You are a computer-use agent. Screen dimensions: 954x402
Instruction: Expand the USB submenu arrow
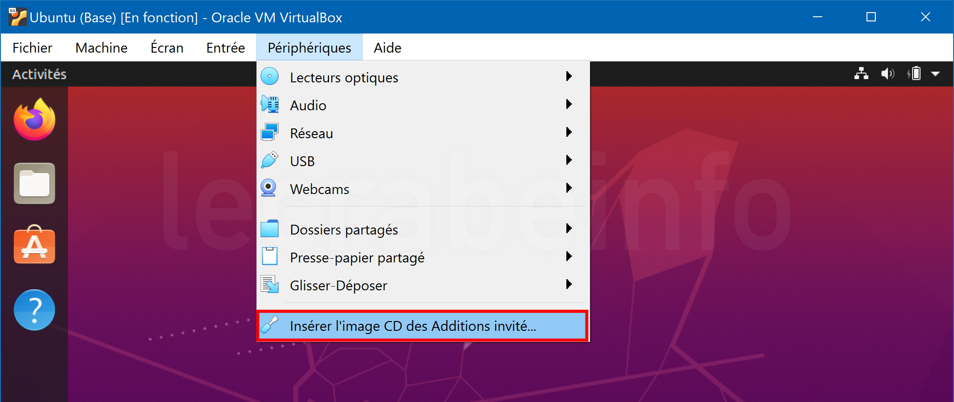tap(569, 160)
